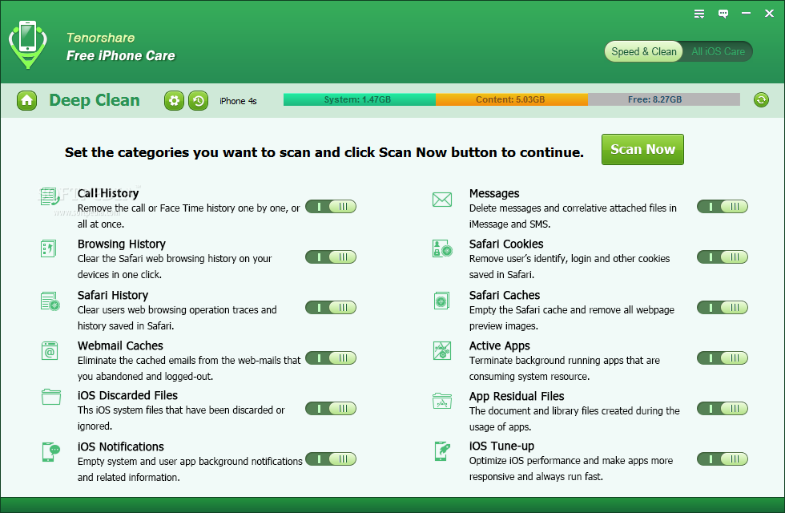This screenshot has height=513, width=785.
Task: Switch off iOS Tune-up toggle
Action: coord(723,458)
